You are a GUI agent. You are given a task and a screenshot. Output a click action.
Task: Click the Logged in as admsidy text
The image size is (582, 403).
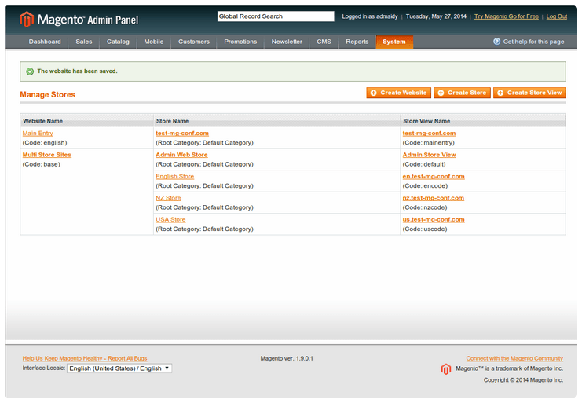370,16
